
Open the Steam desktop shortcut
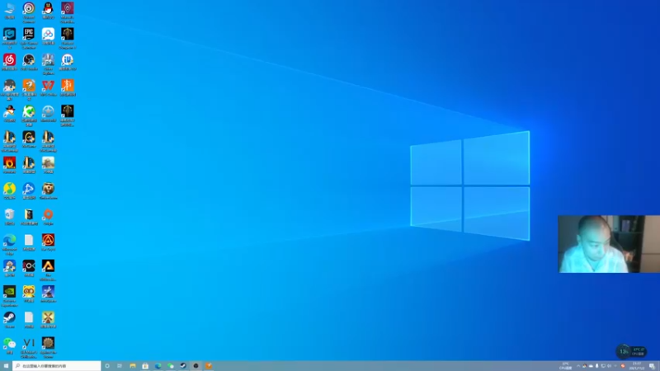pos(9,319)
